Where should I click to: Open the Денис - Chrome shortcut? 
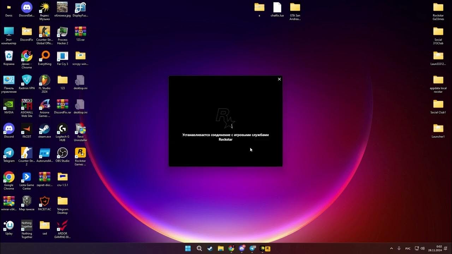click(x=27, y=59)
